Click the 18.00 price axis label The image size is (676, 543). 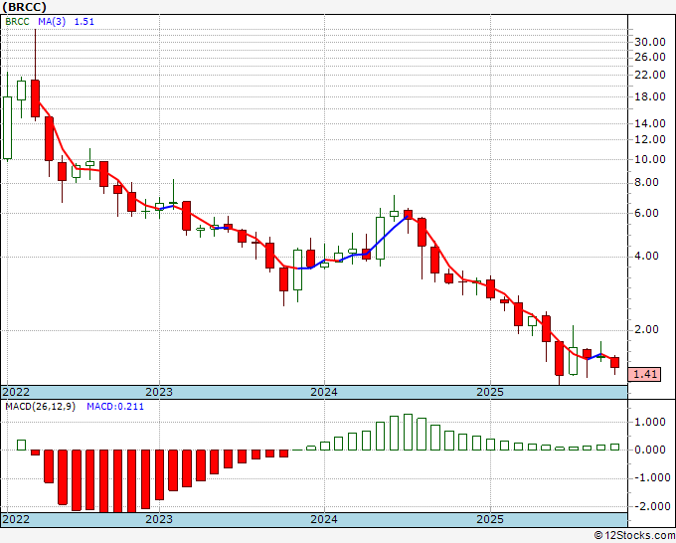point(650,96)
